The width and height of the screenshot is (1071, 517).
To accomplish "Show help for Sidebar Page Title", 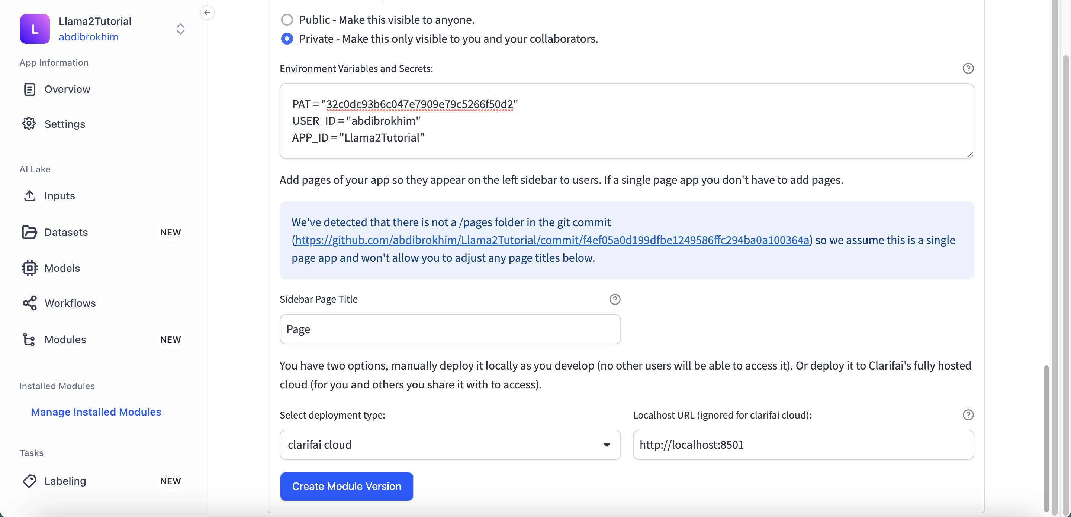I will click(614, 299).
